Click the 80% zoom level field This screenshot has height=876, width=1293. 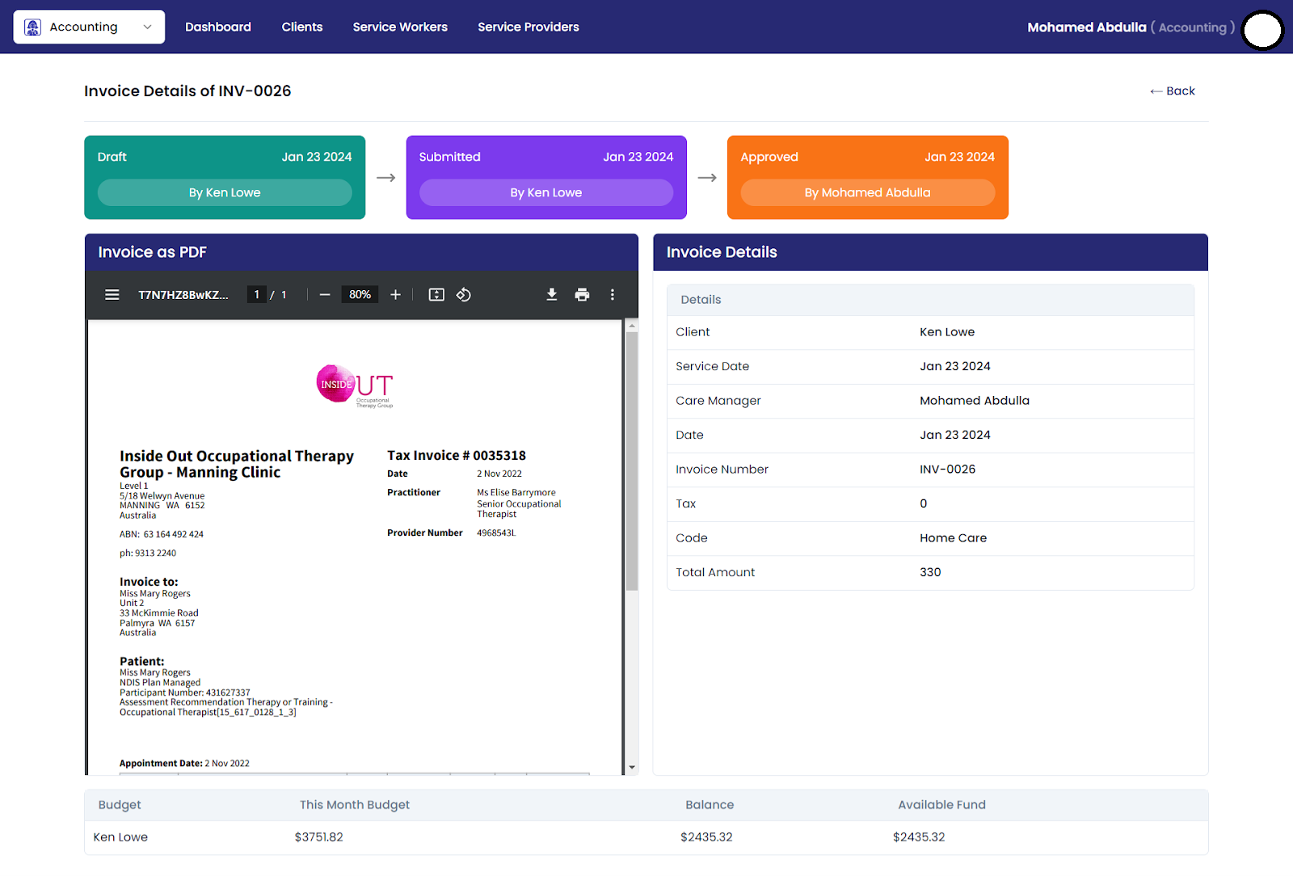click(x=360, y=295)
